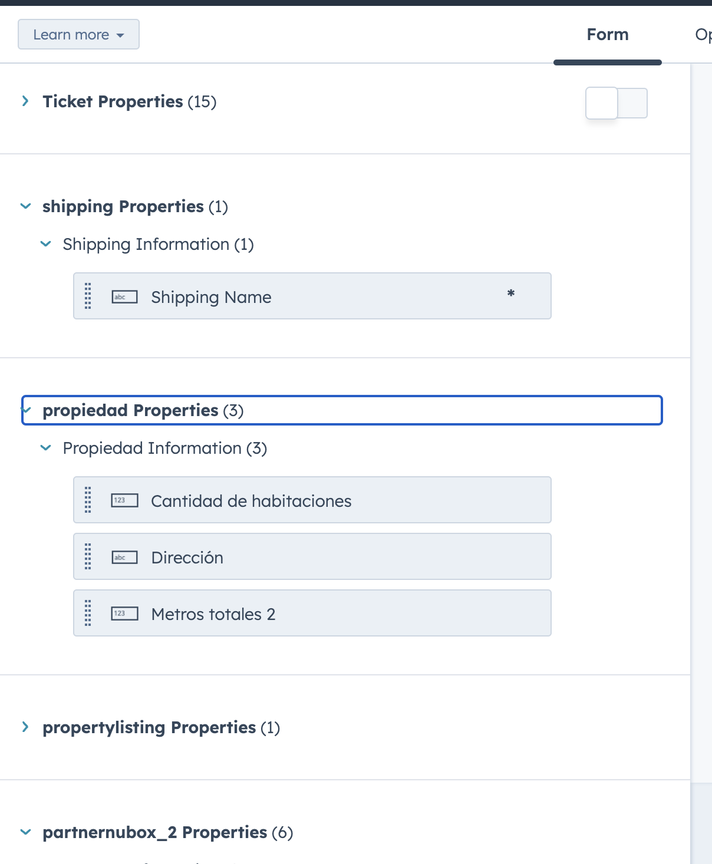Click the drag handle on Cantidad de habitaciones
712x864 pixels.
[87, 500]
